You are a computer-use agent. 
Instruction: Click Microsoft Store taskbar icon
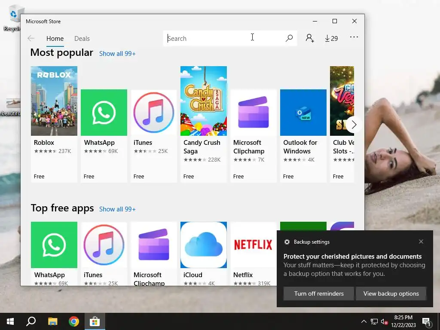pyautogui.click(x=95, y=321)
